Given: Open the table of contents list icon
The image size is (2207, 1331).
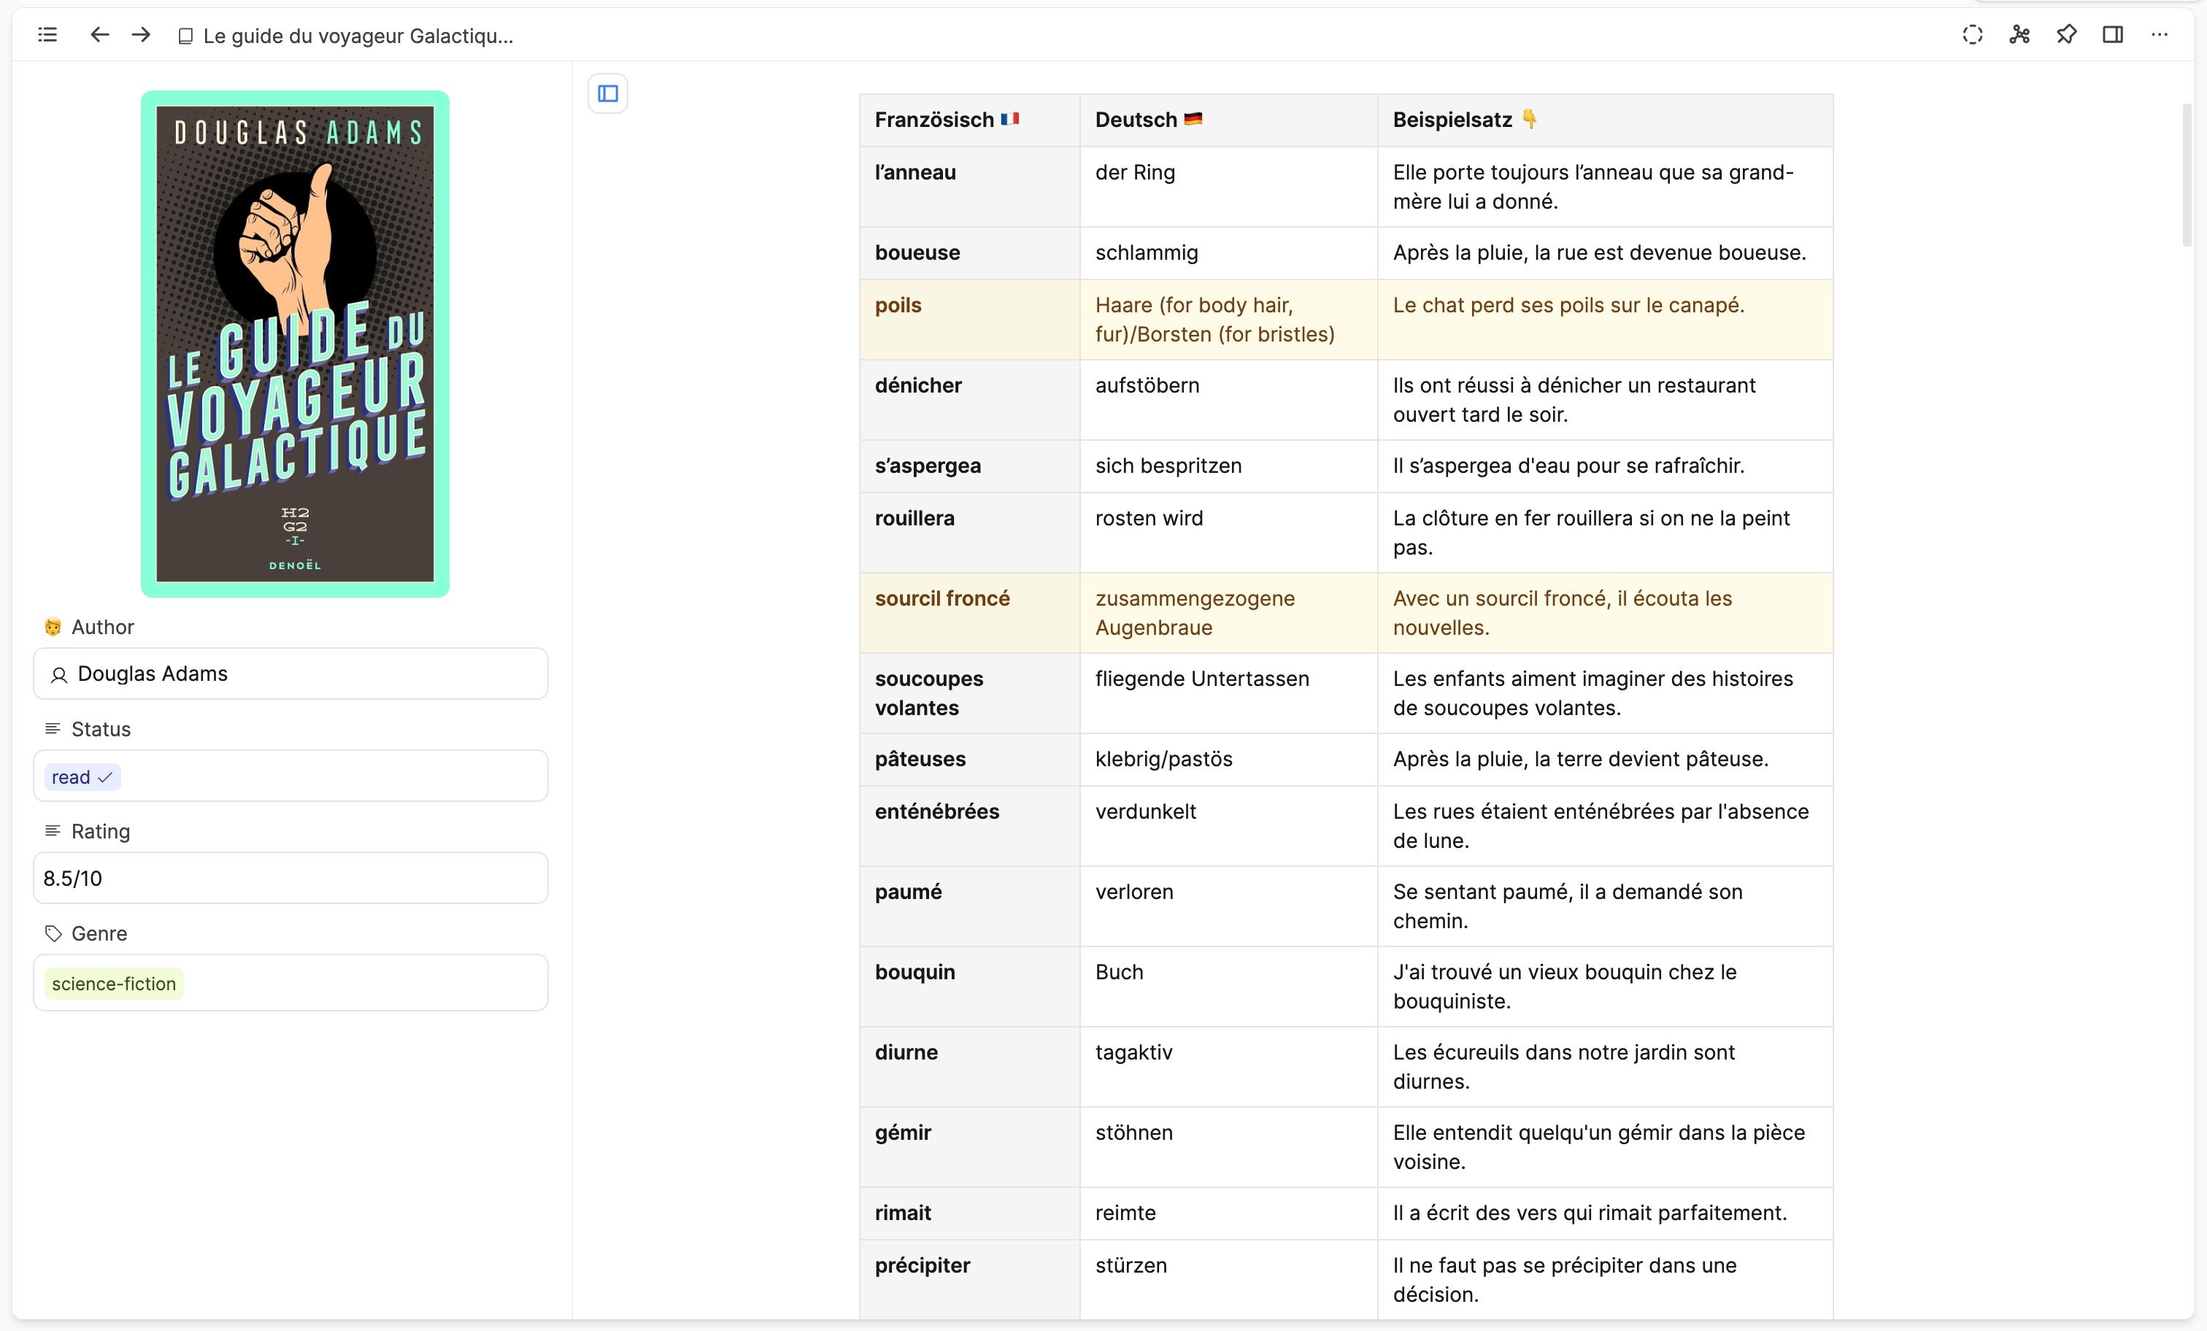Looking at the screenshot, I should 47,35.
